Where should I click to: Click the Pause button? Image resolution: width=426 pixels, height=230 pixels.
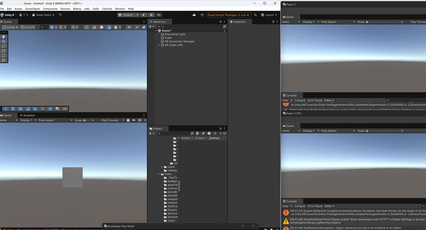click(151, 15)
